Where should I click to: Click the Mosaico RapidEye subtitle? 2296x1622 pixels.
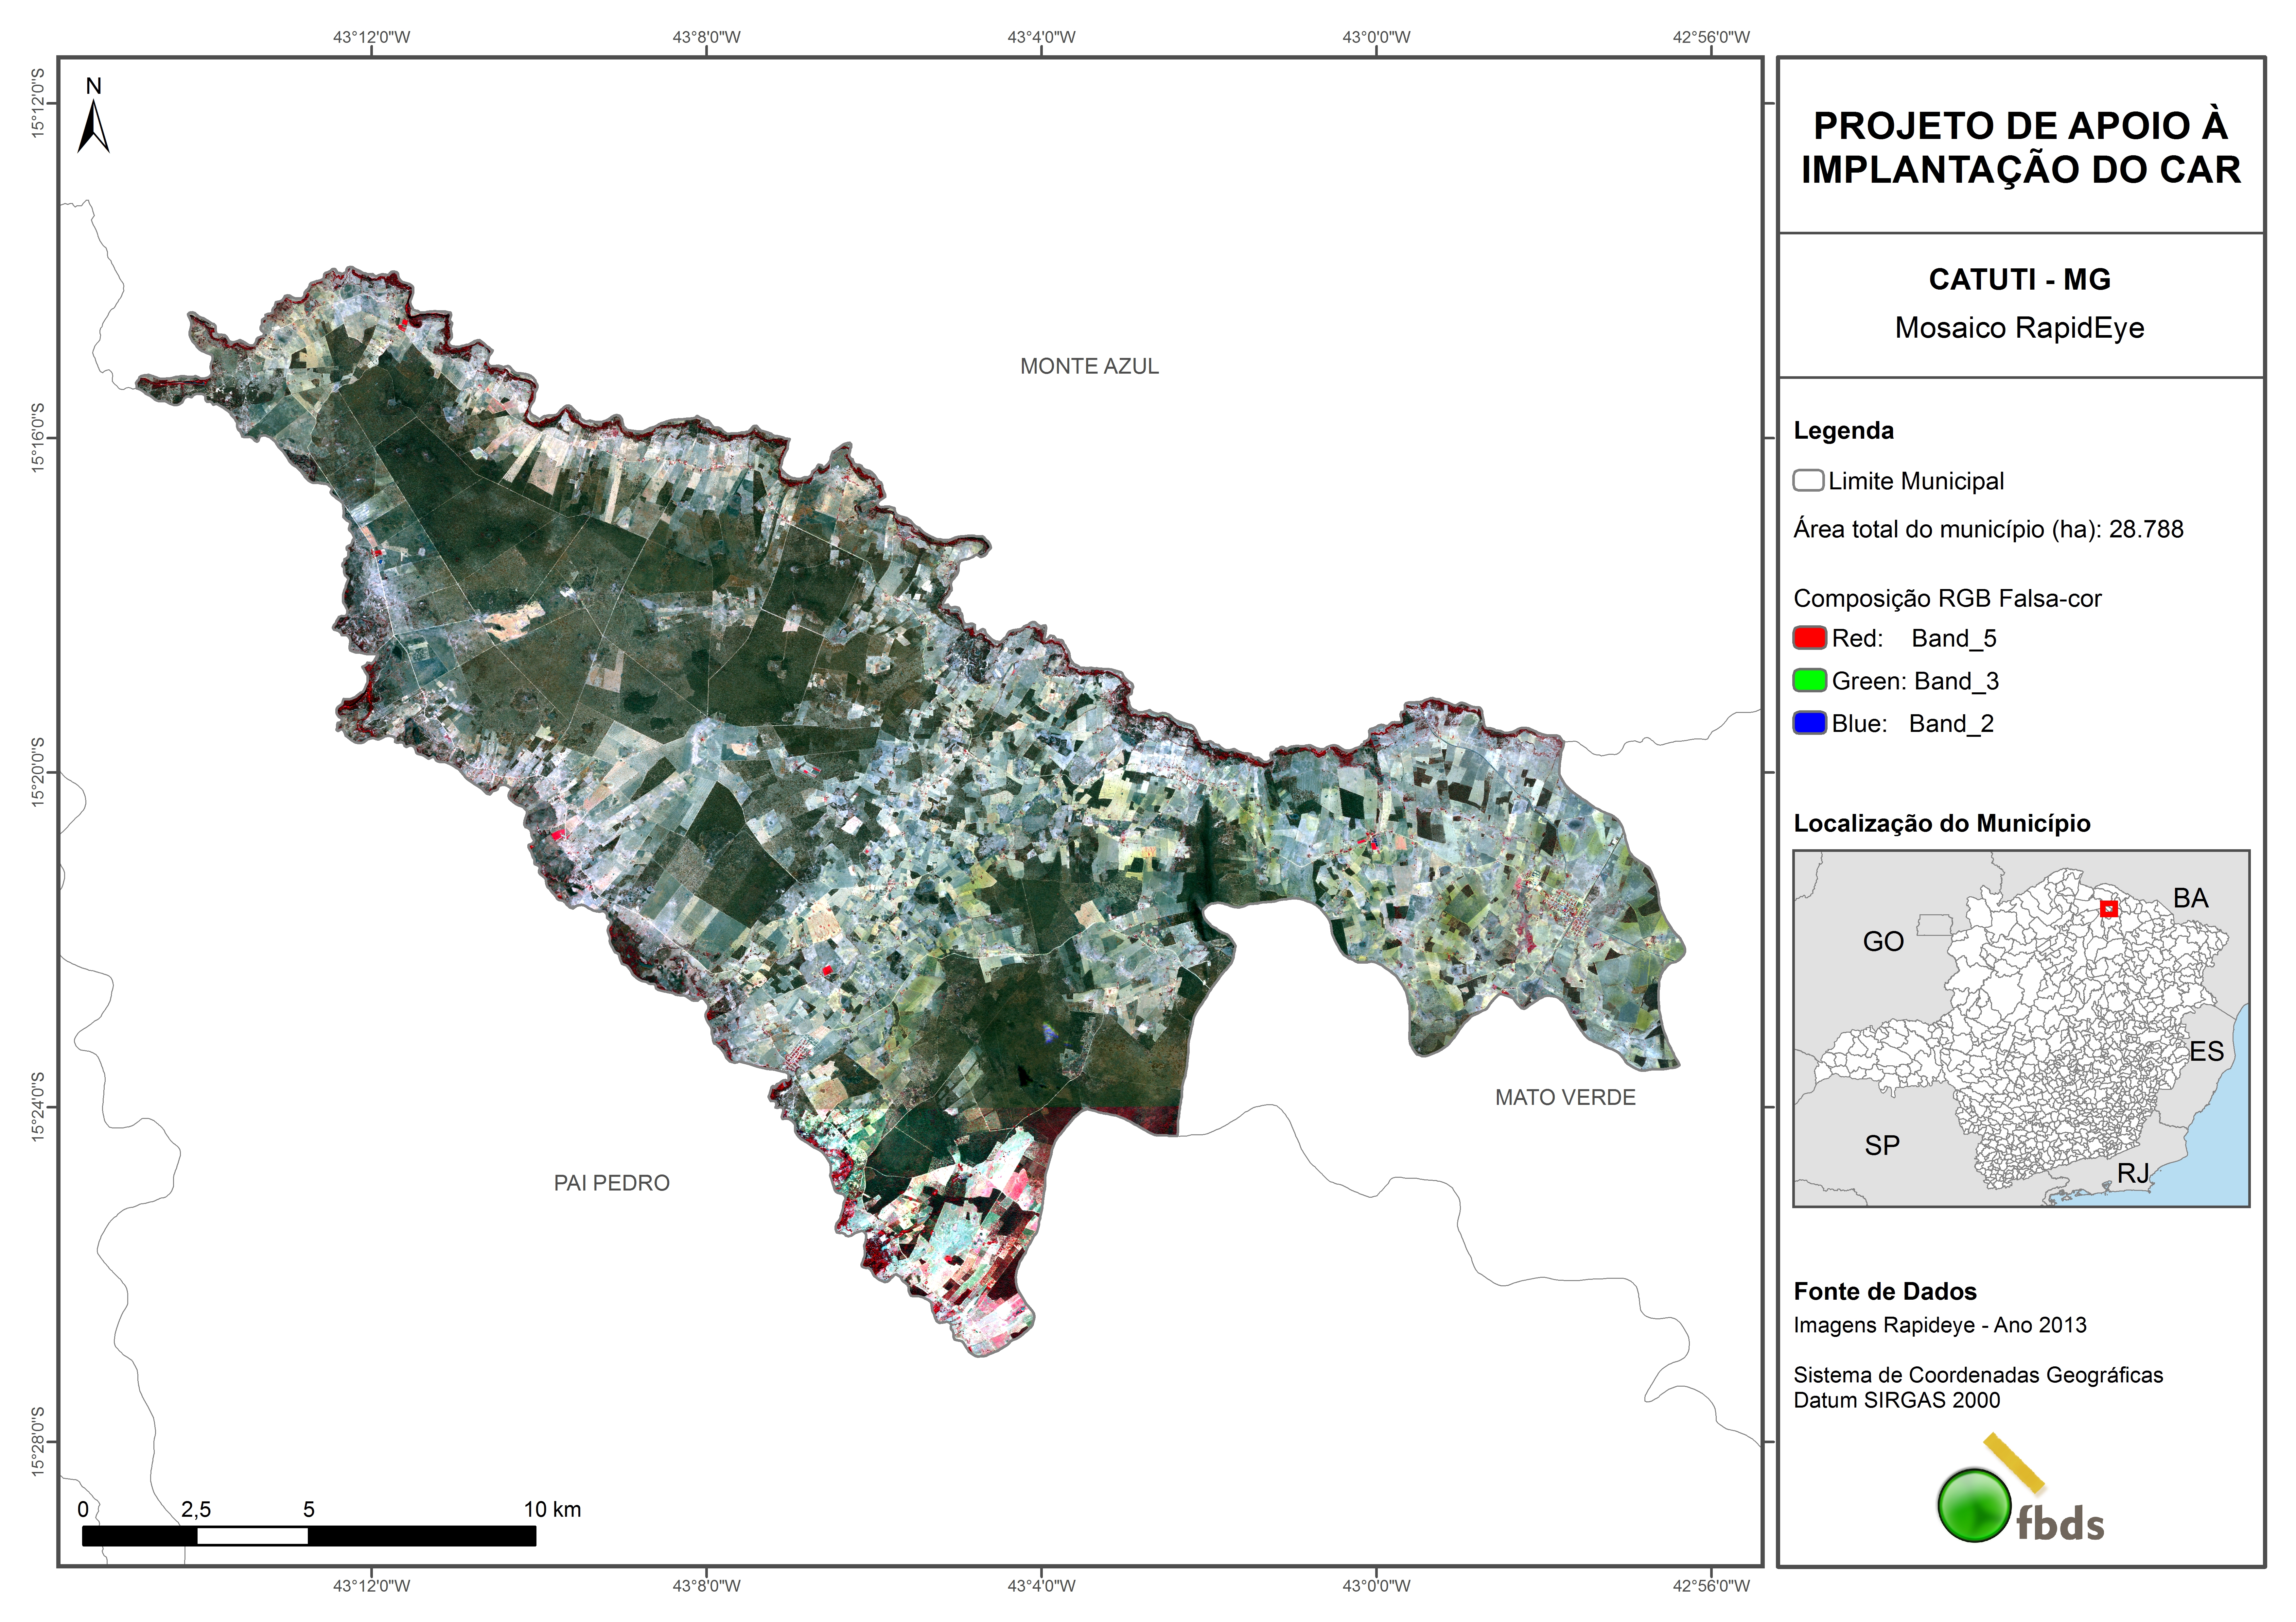click(2019, 328)
